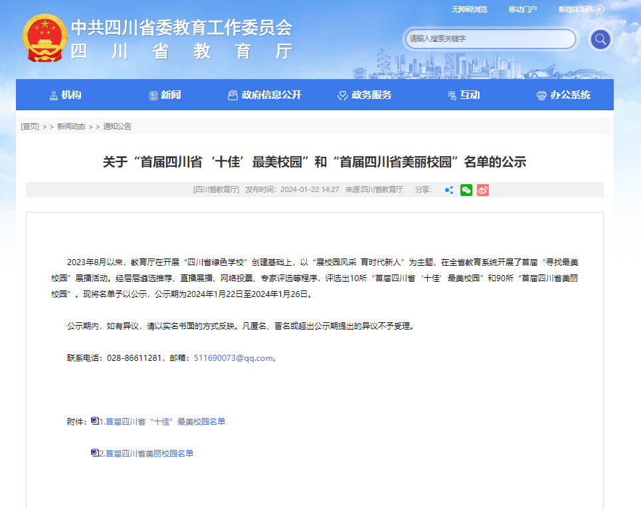Go to [首页] breadcrumb
Image resolution: width=641 pixels, height=509 pixels.
30,126
